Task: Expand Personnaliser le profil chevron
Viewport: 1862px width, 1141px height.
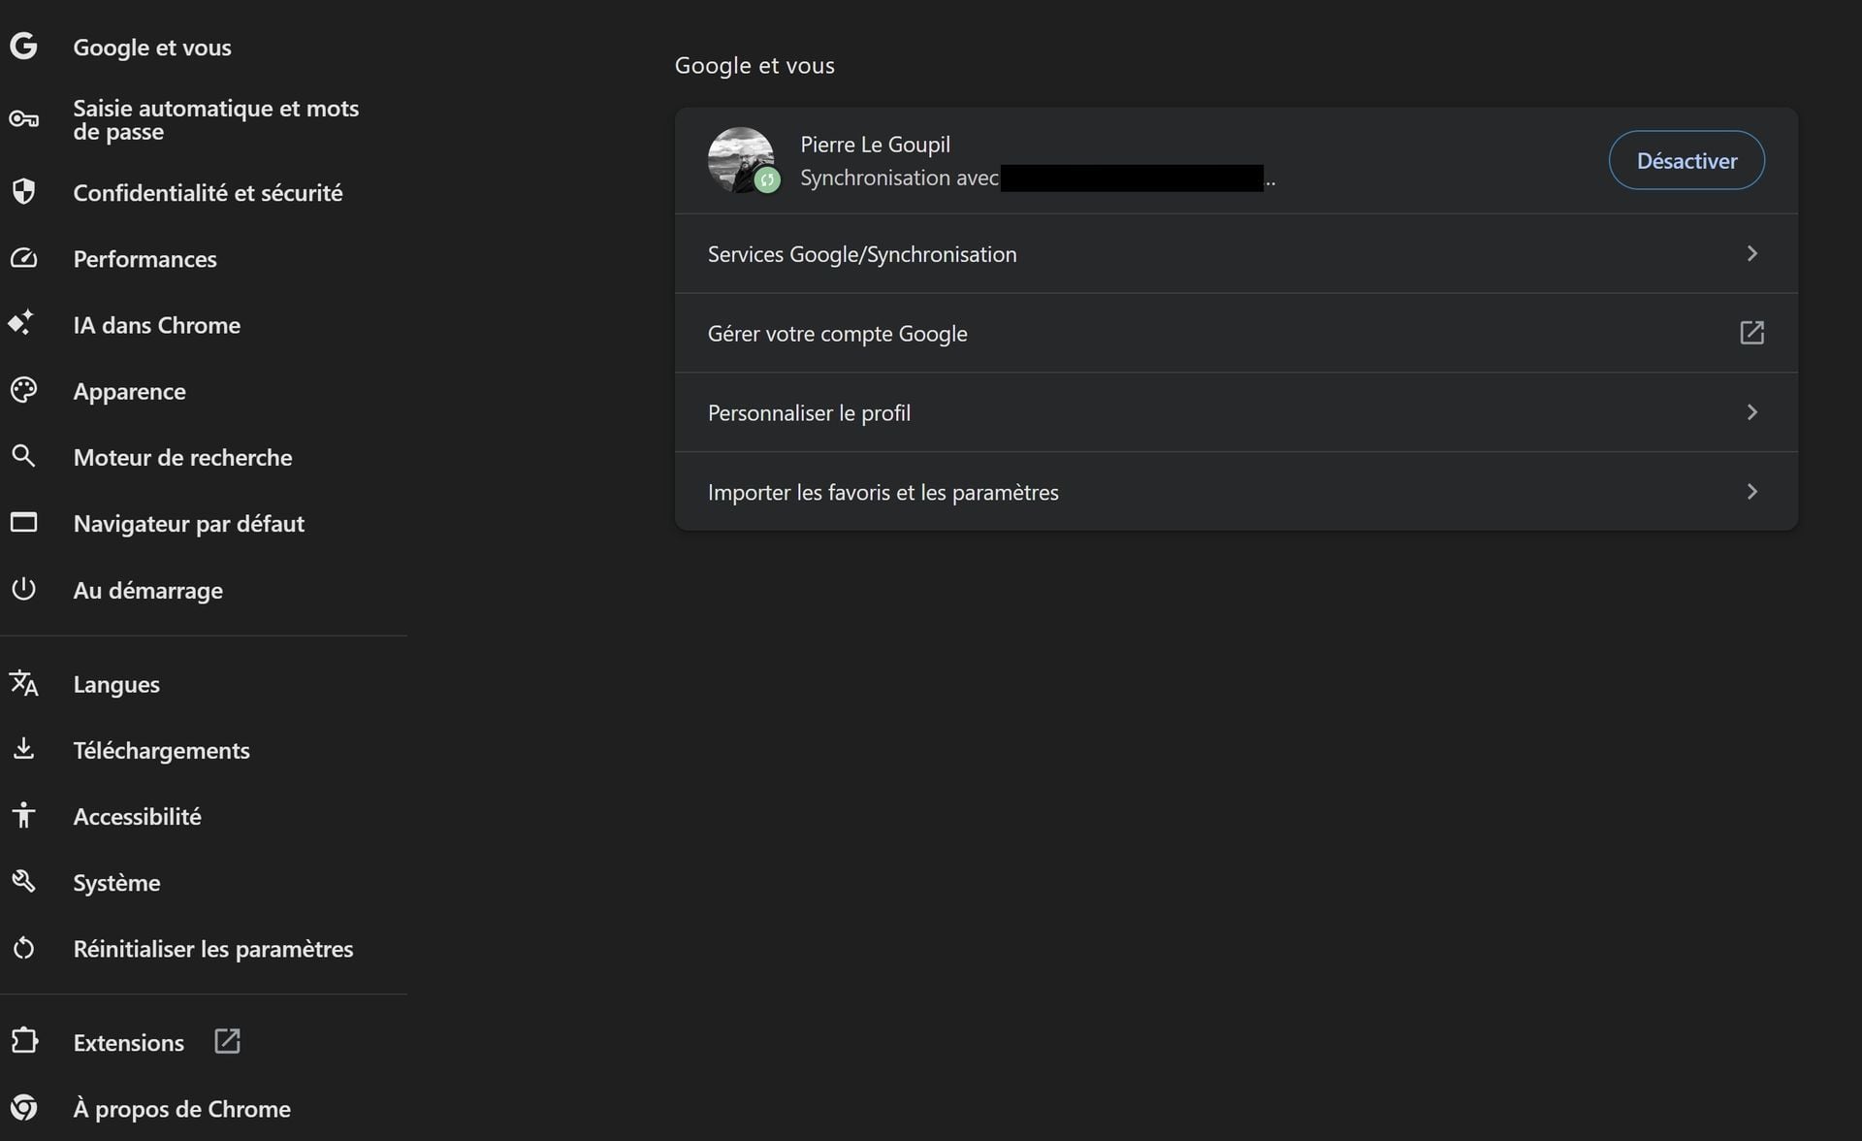Action: point(1751,412)
